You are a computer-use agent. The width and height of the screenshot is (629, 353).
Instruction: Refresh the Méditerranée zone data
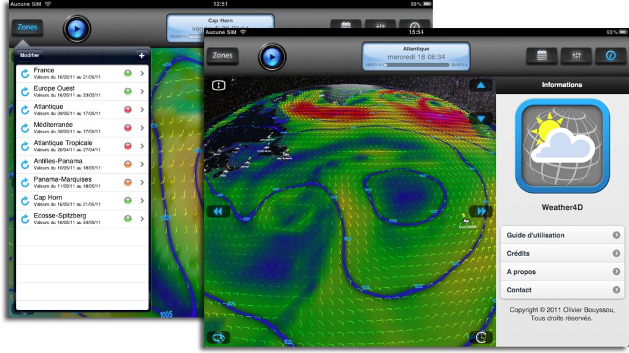25,128
